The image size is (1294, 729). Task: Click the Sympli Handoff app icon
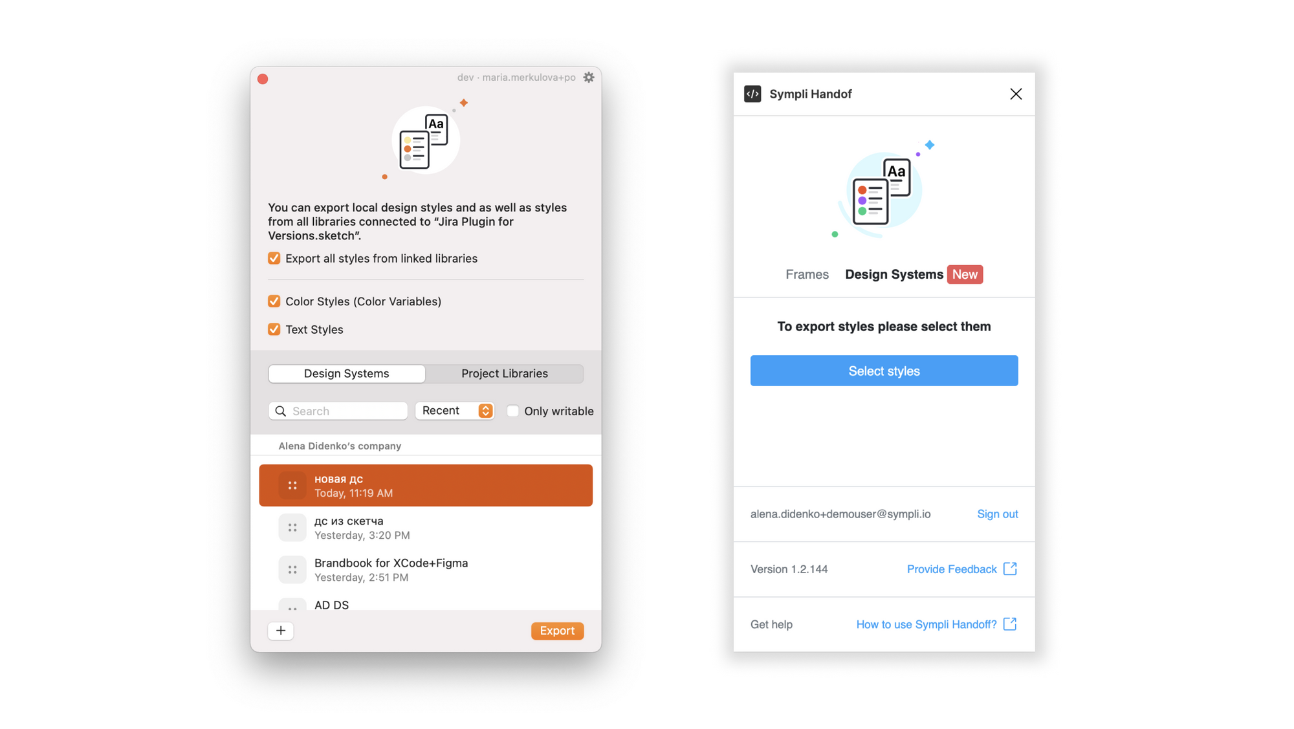[754, 93]
